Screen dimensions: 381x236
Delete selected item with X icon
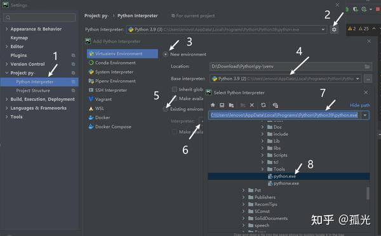coord(251,105)
